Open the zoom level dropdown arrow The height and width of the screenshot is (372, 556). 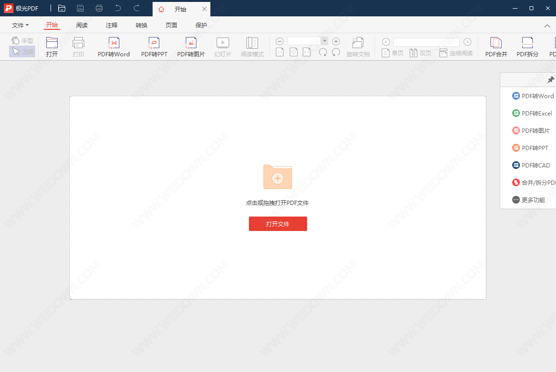[324, 41]
